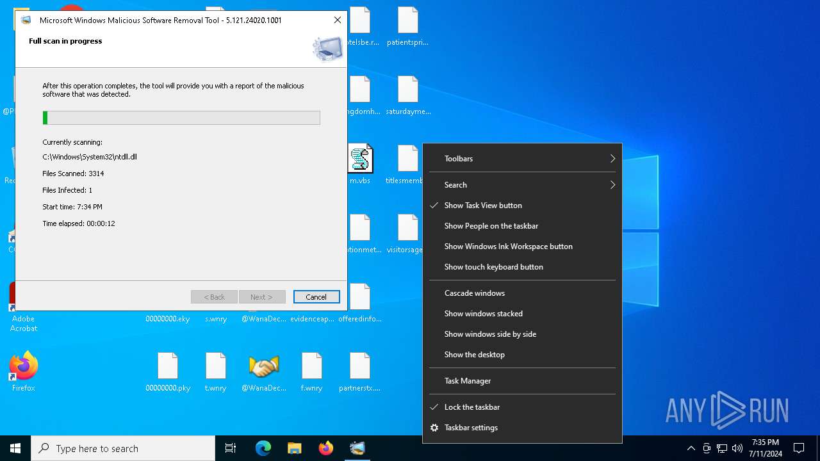Viewport: 820px width, 461px height.
Task: Open the network status tray icon
Action: pyautogui.click(x=722, y=448)
